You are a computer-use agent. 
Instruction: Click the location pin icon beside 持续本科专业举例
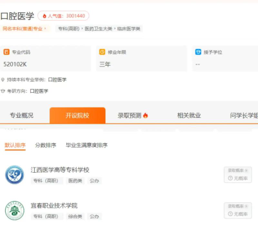[3, 80]
